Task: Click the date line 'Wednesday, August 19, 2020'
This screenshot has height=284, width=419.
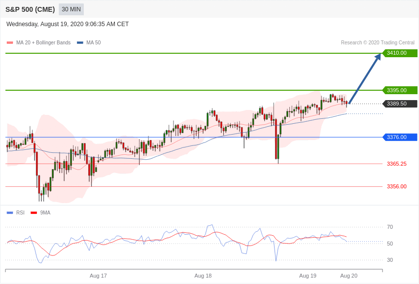Action: pos(68,24)
